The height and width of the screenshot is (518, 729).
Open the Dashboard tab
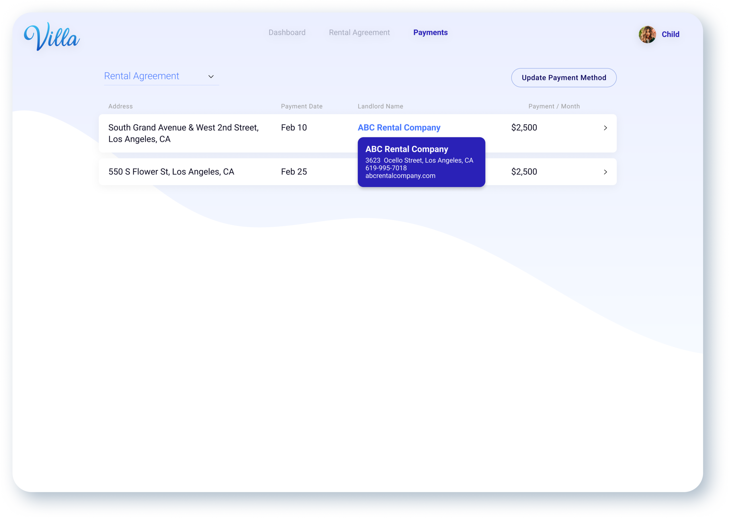pyautogui.click(x=287, y=32)
